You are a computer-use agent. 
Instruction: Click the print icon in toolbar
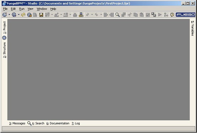coord(75,15)
